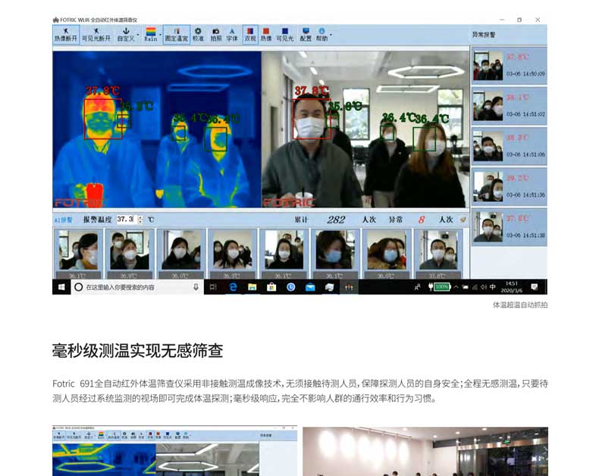Click the 可见光断开 visible light disconnect icon

click(x=96, y=33)
